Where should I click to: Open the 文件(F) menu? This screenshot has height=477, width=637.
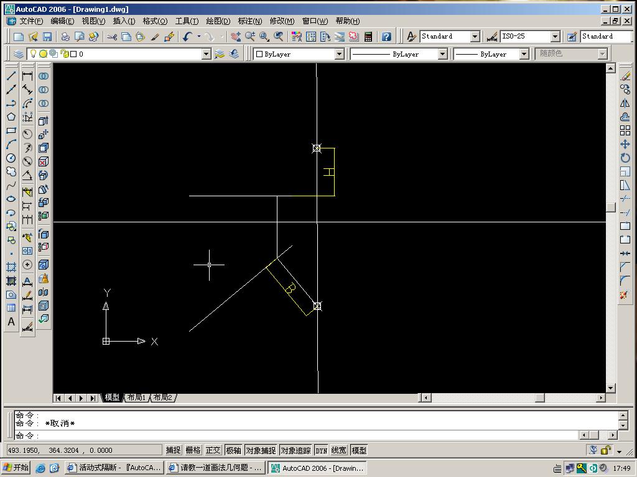pos(31,21)
